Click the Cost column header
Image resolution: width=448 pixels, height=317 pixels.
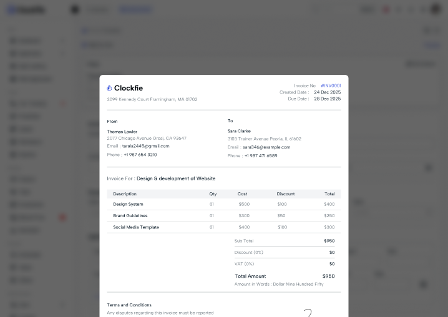242,194
